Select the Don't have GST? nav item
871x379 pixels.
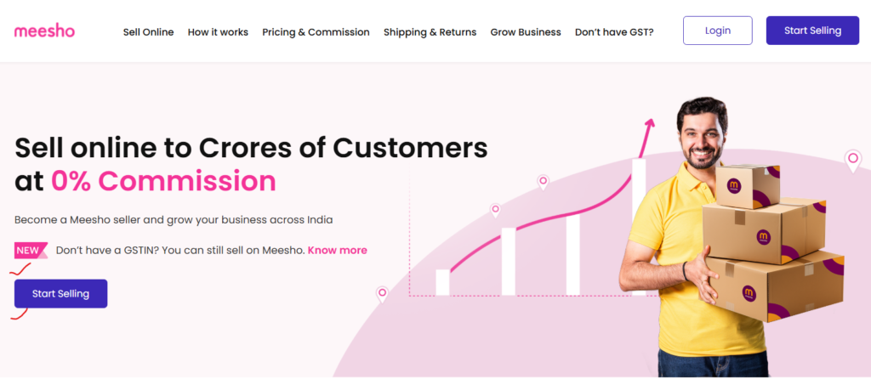coord(614,32)
